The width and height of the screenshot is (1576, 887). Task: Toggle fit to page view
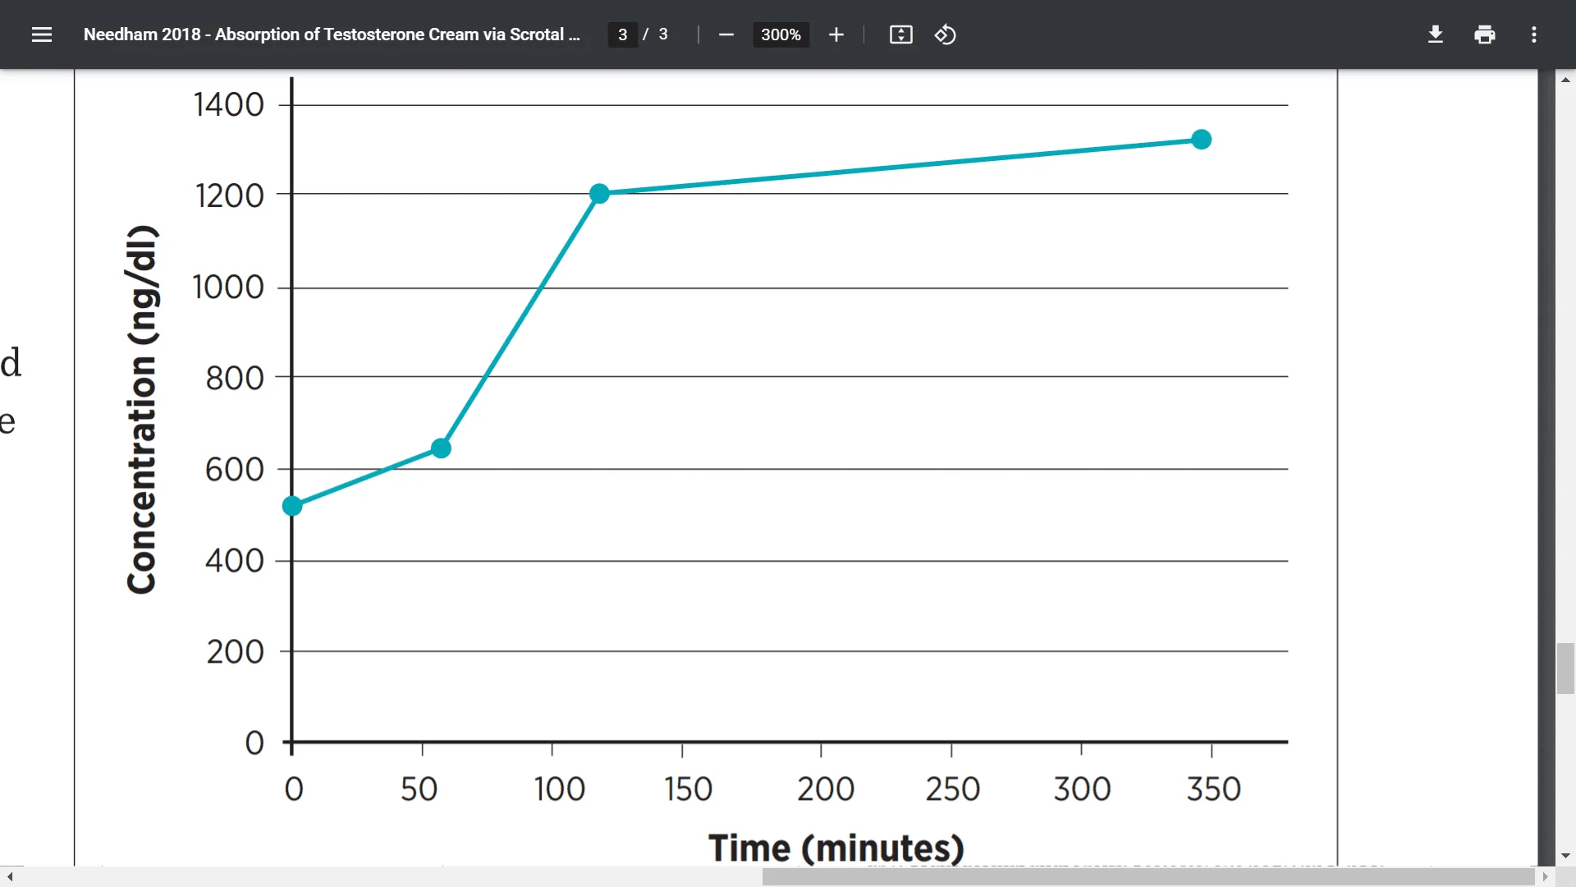tap(901, 34)
